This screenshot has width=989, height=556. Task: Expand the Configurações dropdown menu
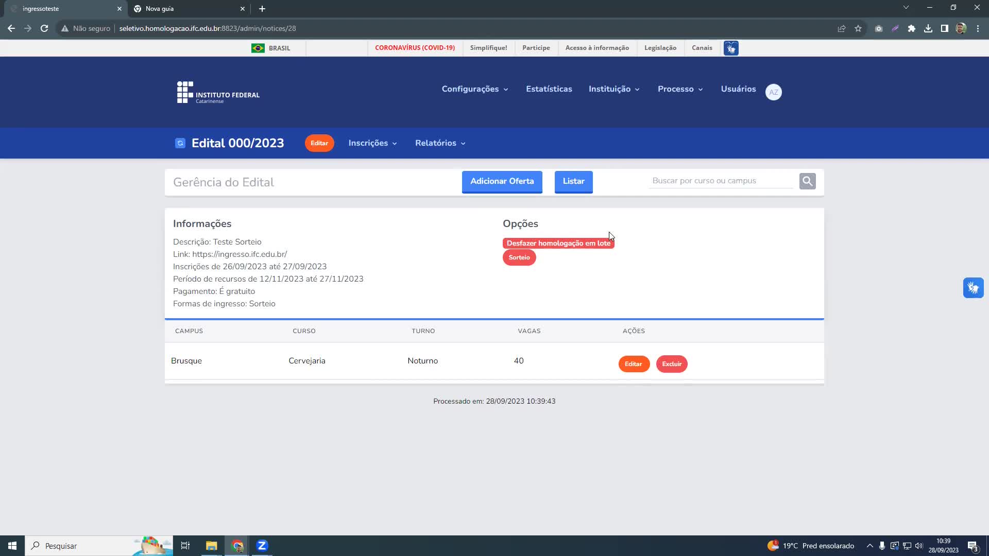[475, 89]
